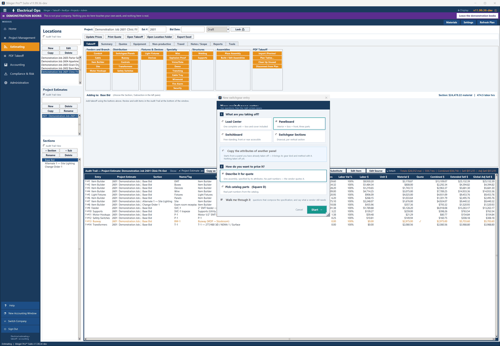Click the Export Excel button
The image size is (500, 346).
pos(184,37)
